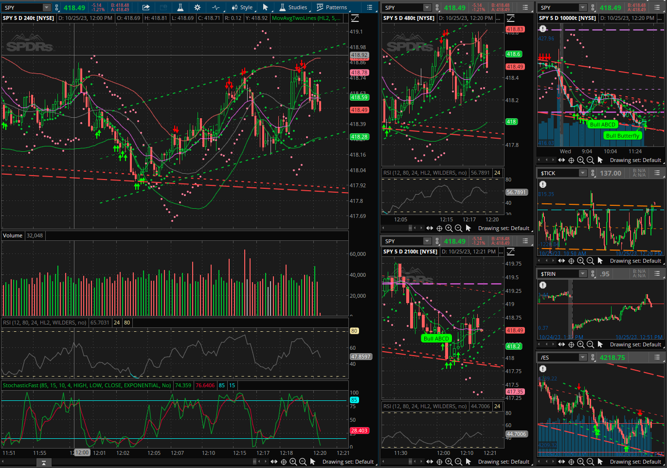Open the Patterns menu

pos(332,7)
